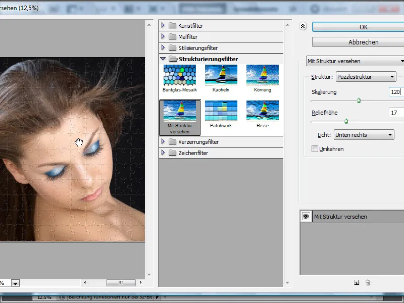Open the preview zoom level dropdown

click(15, 283)
